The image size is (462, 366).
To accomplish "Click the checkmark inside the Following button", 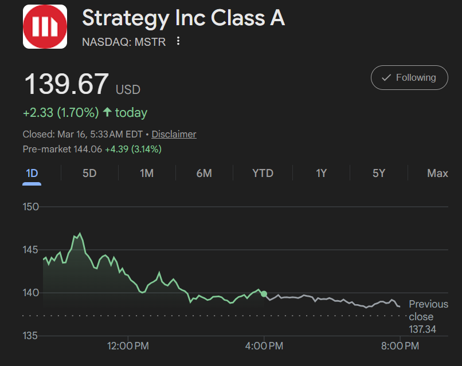I will click(x=386, y=77).
